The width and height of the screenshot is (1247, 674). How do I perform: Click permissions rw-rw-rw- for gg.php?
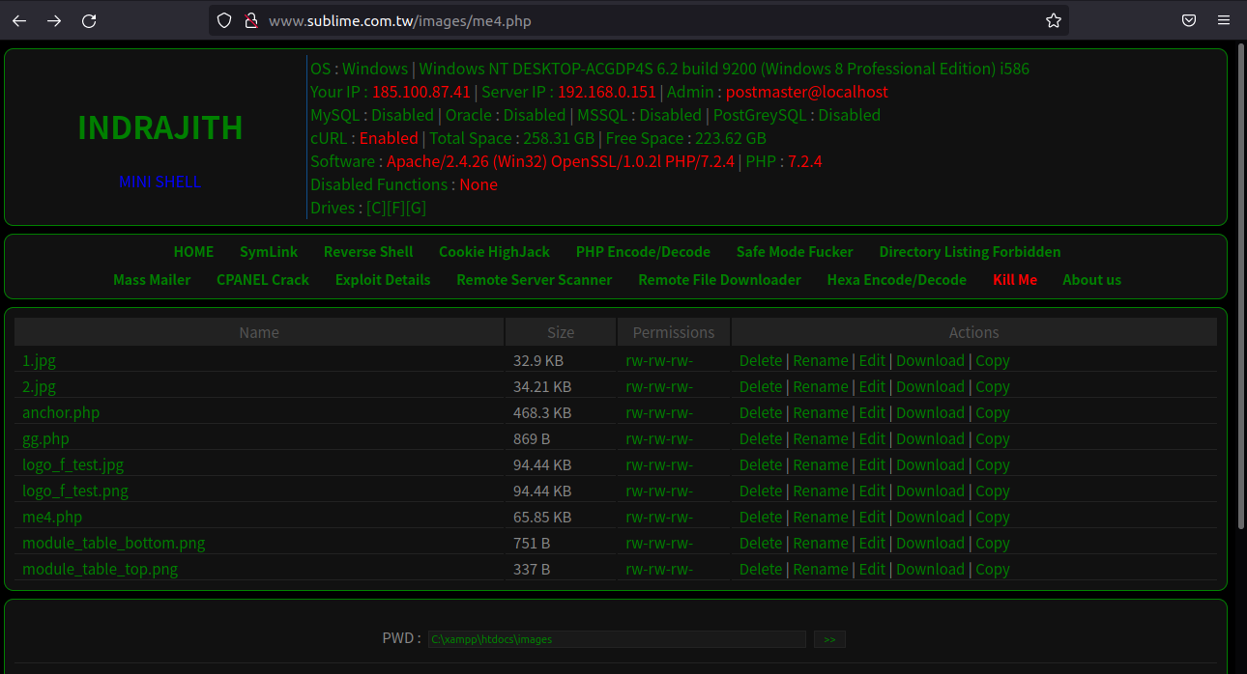(x=659, y=439)
